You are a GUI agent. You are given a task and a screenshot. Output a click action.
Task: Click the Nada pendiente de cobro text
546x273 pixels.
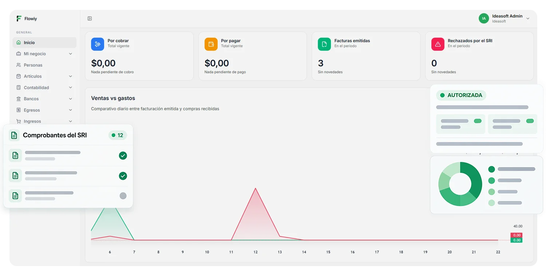(x=112, y=72)
